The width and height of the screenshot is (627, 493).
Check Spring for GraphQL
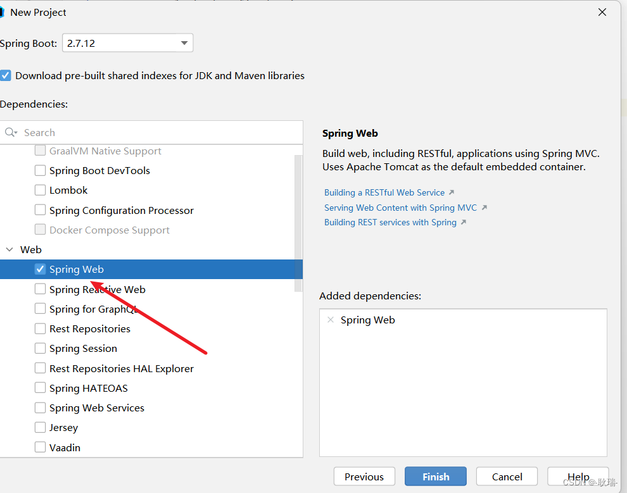point(40,309)
